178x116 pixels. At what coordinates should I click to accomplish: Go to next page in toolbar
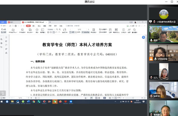click(x=88, y=29)
